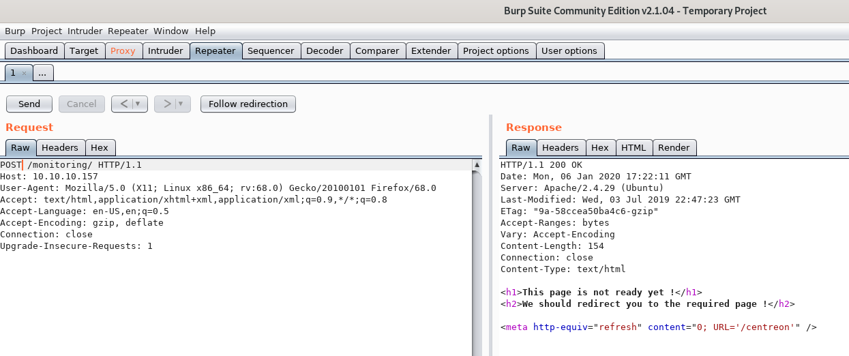Open the Burp menu
The height and width of the screenshot is (356, 849).
point(15,31)
